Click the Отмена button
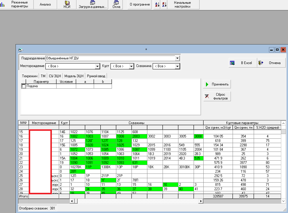The image size is (288, 213). click(271, 63)
